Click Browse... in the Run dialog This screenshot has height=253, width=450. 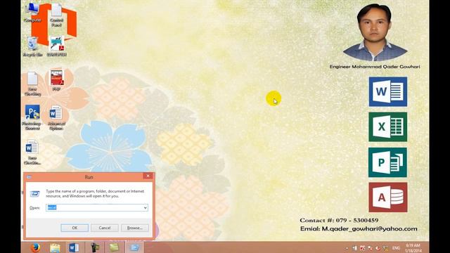click(x=135, y=228)
